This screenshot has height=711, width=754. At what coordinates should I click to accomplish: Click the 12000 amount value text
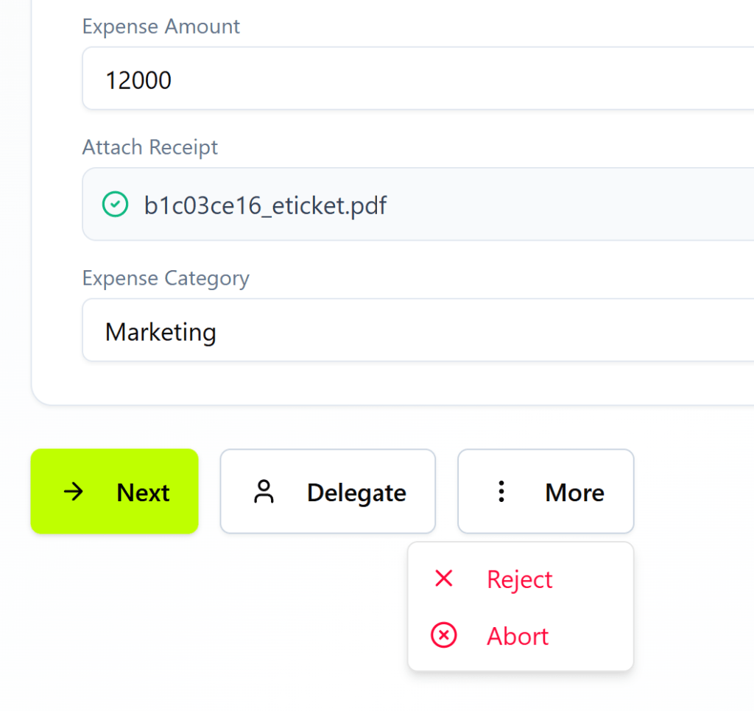(138, 80)
